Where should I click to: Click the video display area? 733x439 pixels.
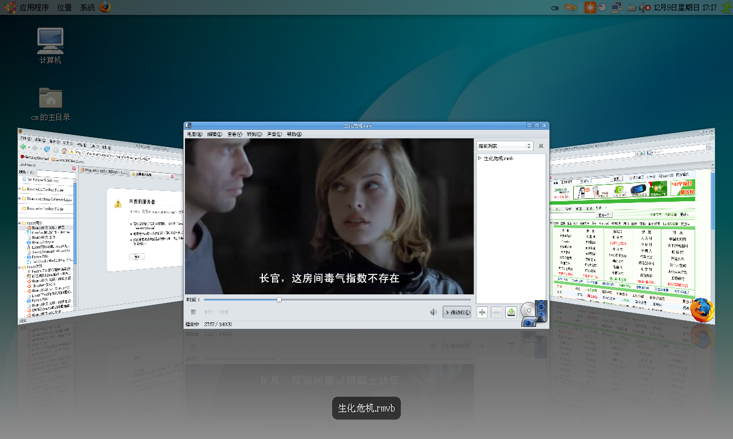tap(329, 216)
